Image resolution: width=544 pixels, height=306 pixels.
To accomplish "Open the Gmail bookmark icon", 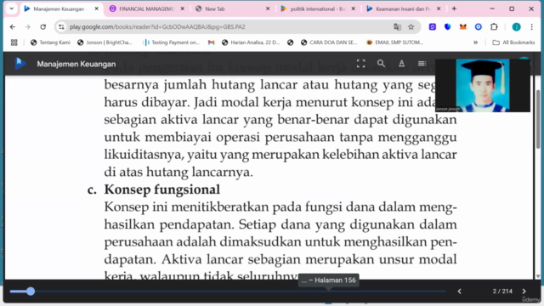I will [x=212, y=42].
